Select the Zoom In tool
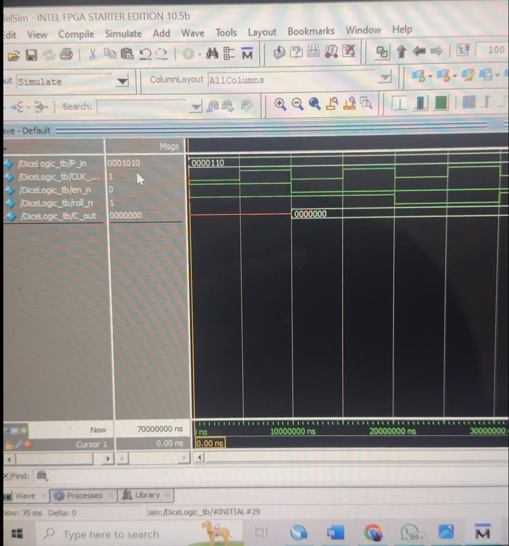 (280, 105)
